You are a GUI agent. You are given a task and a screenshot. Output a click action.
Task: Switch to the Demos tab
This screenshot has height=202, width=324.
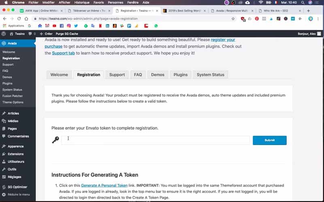[x=158, y=75]
